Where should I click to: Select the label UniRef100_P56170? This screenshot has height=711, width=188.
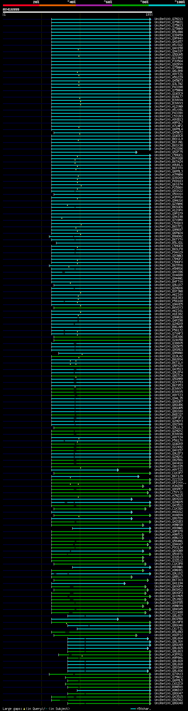coord(169,441)
